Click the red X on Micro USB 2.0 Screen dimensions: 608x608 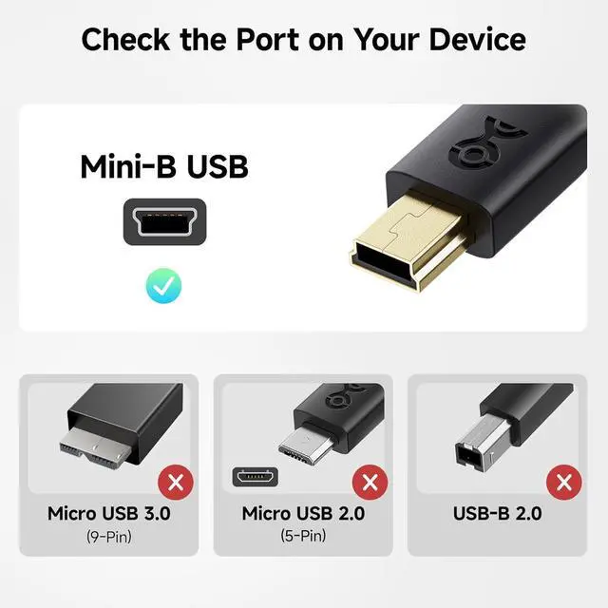(x=370, y=483)
